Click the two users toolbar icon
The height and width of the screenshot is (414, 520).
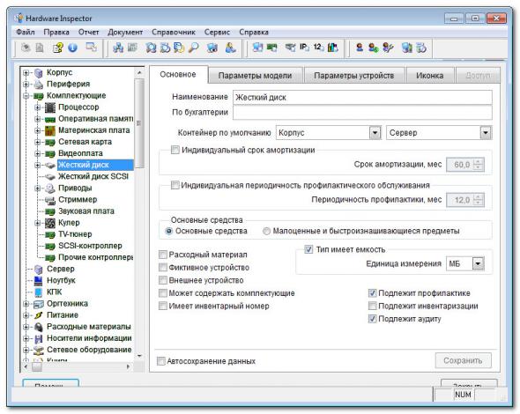pyautogui.click(x=374, y=48)
